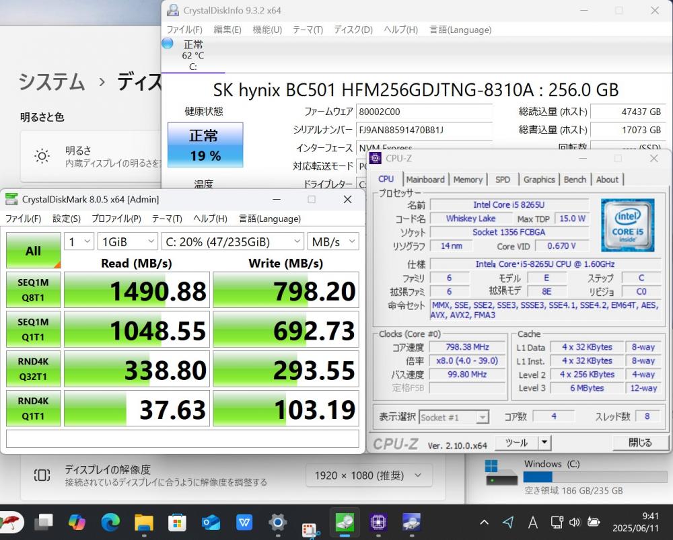Open clock and date 9:41 panel

635,522
